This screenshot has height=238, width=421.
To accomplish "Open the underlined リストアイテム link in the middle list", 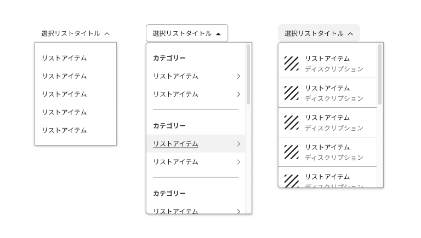I will (x=175, y=144).
